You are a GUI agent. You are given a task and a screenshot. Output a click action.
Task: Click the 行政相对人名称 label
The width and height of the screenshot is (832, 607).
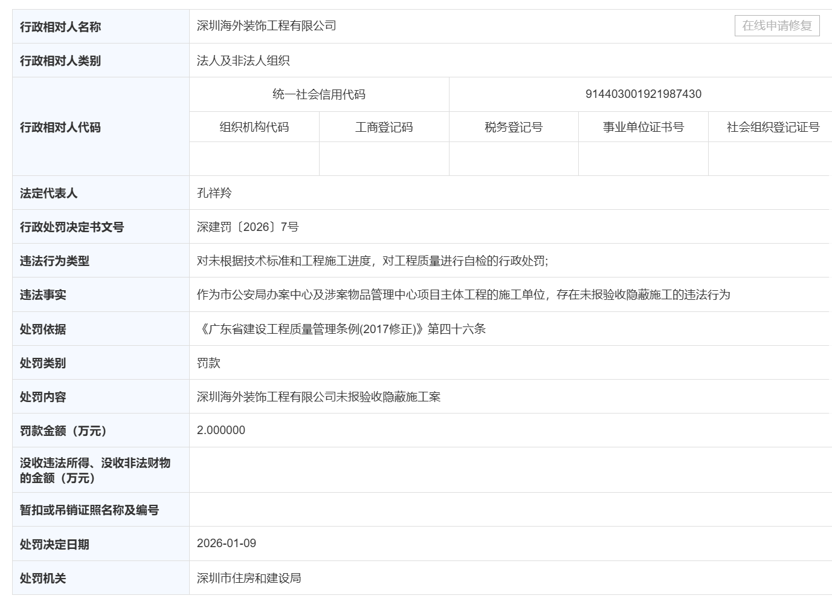click(60, 27)
